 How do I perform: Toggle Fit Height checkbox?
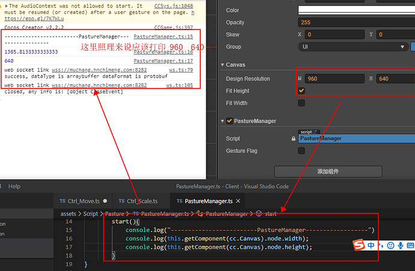[x=301, y=91]
